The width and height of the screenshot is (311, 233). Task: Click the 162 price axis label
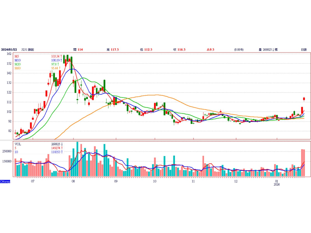tap(9, 54)
